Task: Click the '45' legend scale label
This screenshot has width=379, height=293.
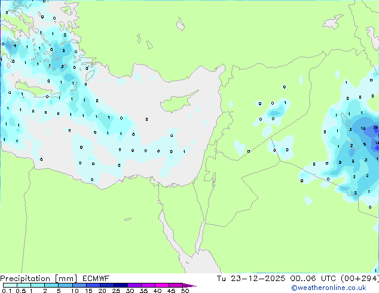Action: pyautogui.click(x=171, y=291)
